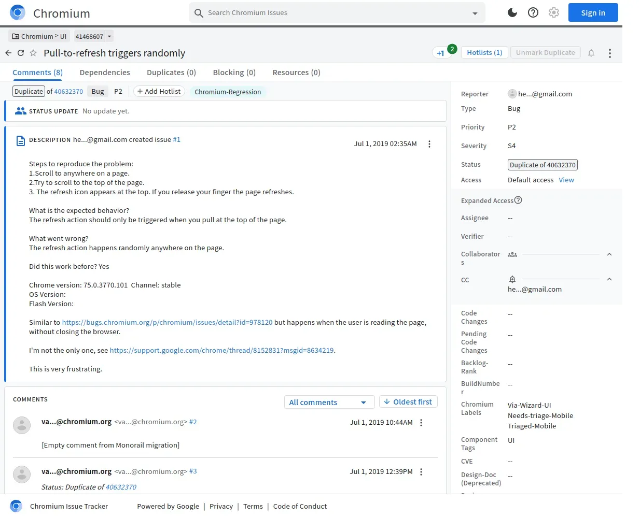640x518 pixels.
Task: Open the description three-dot menu
Action: (429, 144)
